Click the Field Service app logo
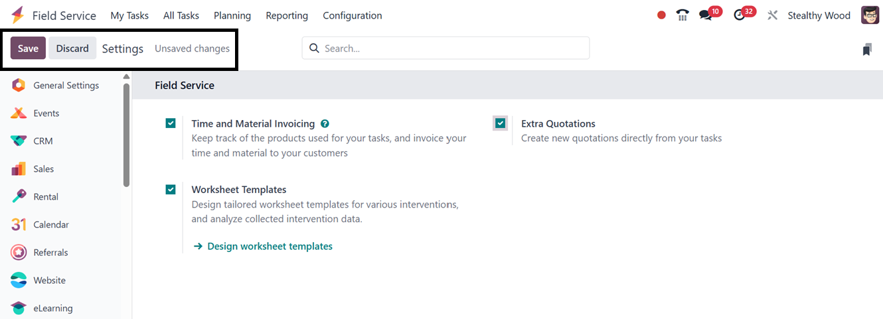 (x=17, y=15)
